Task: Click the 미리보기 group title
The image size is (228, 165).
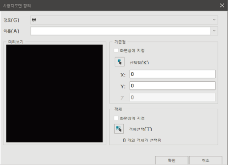Action: tap(16, 42)
